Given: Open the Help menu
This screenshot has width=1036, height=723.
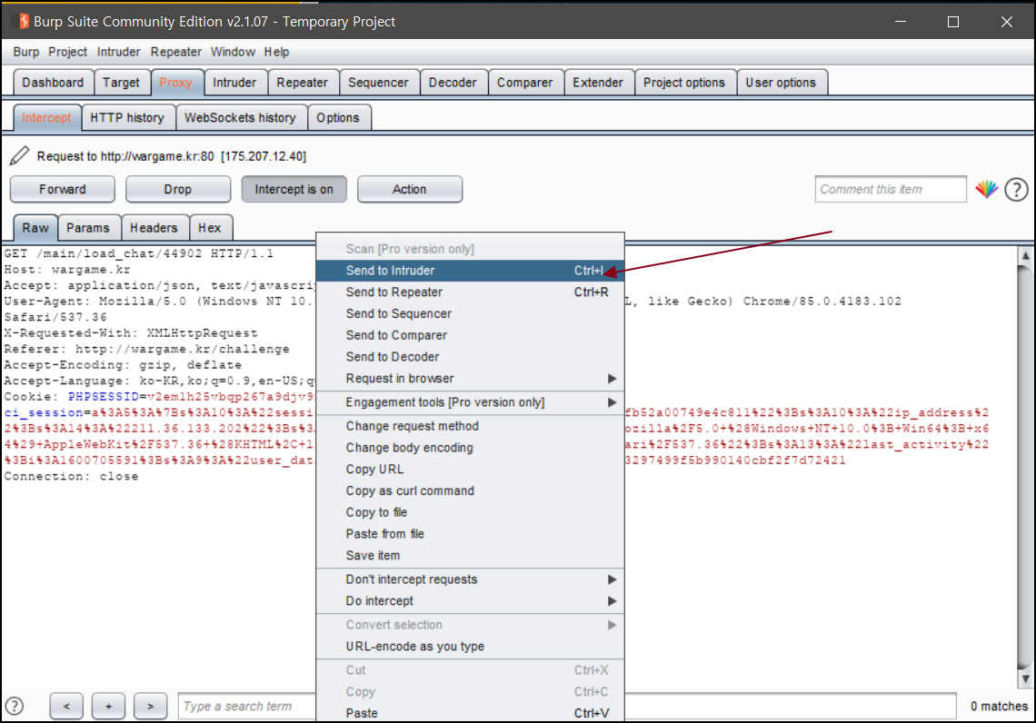Looking at the screenshot, I should [x=276, y=52].
